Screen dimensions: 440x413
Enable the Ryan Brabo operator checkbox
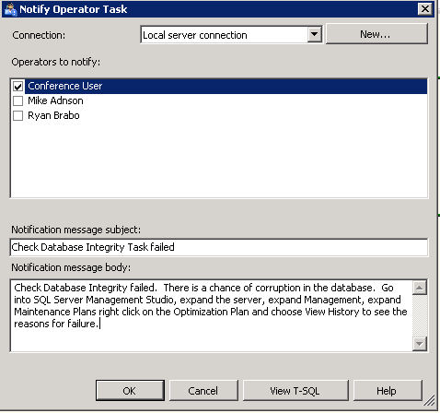[x=18, y=116]
